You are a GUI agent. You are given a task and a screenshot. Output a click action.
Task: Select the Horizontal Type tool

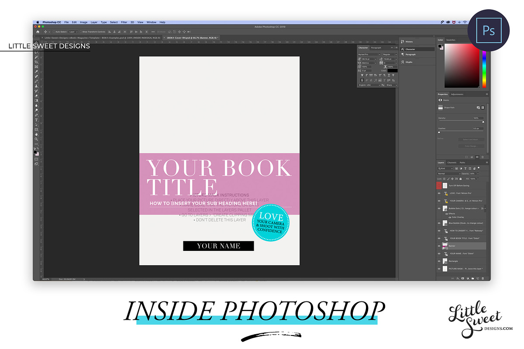pos(36,120)
